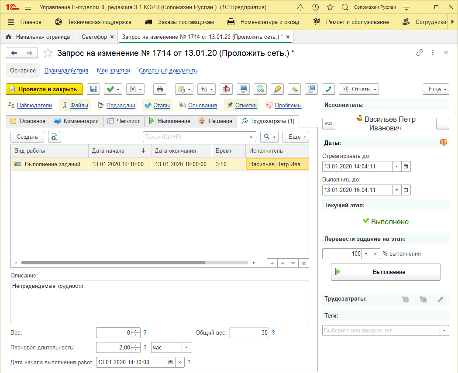Click the horizontal scrollbar under the work table
This screenshot has width=458, height=373.
(x=113, y=263)
